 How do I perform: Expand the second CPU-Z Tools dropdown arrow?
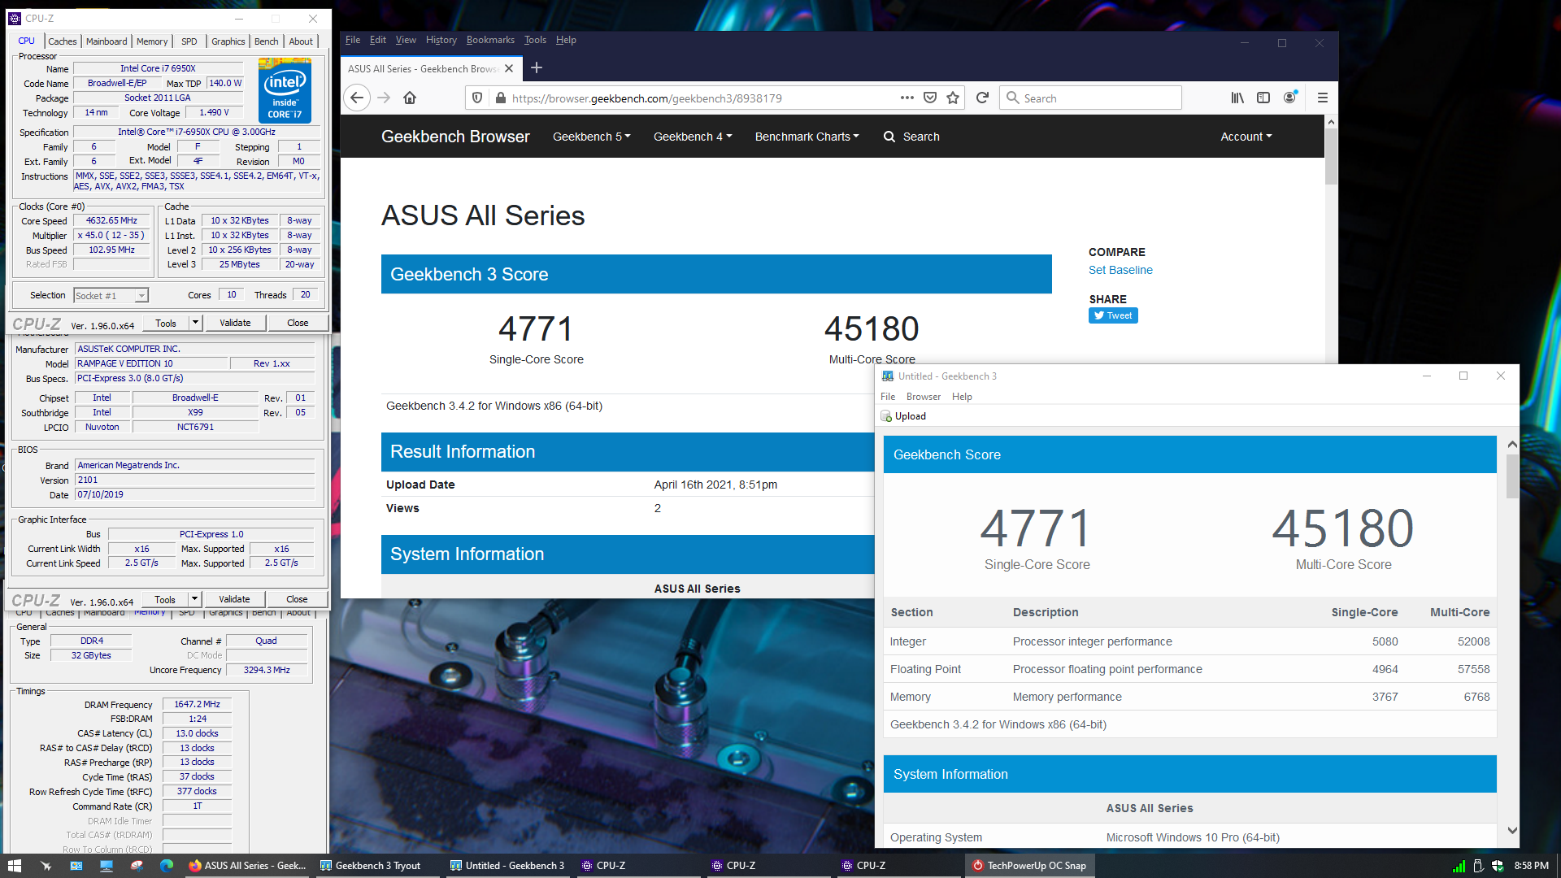194,599
